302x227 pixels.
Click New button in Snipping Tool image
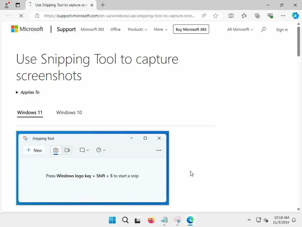point(34,150)
